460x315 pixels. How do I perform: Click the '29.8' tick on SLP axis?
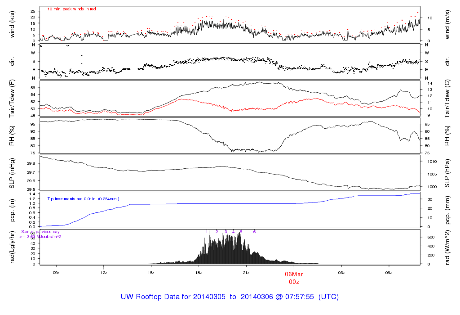(x=31, y=163)
